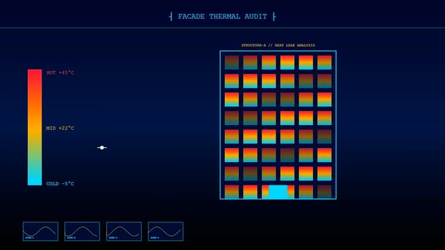Open the ZONE-1 waveform thumbnail
The image size is (445, 250).
point(40,231)
